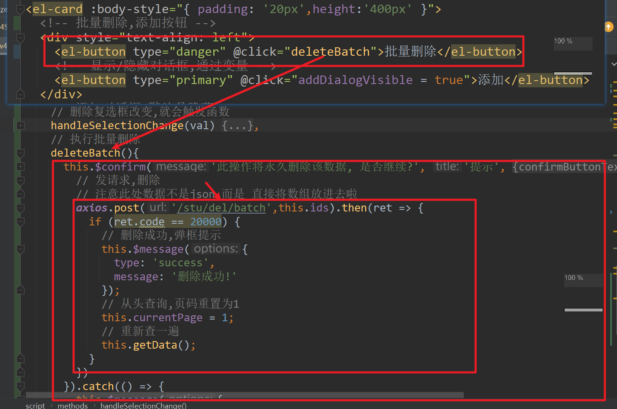The image size is (617, 409).
Task: Click the small chevron on the right edge
Action: pos(614,64)
